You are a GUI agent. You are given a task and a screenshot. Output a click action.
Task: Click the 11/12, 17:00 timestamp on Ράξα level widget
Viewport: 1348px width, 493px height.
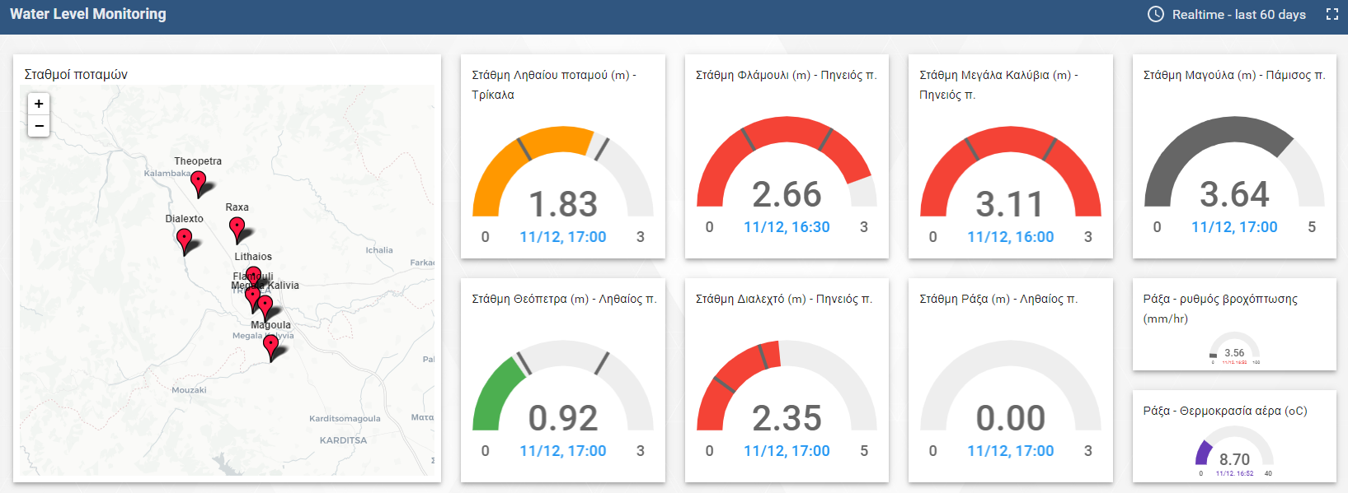pos(1011,451)
